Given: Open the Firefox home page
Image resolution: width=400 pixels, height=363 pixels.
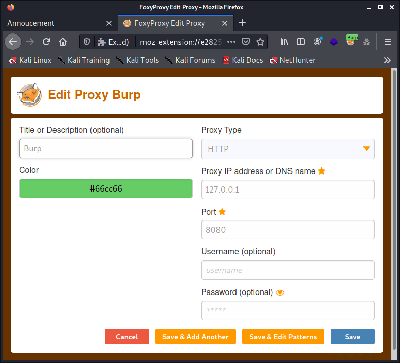Looking at the screenshot, I should [63, 42].
